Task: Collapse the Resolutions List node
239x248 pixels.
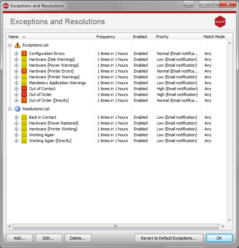Action: [x=10, y=109]
